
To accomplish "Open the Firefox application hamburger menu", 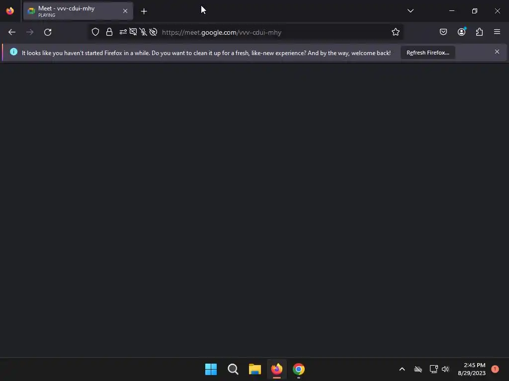I will pyautogui.click(x=497, y=32).
